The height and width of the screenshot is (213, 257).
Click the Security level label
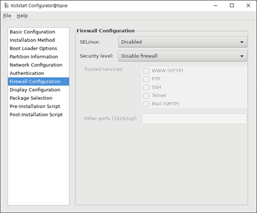click(x=96, y=56)
